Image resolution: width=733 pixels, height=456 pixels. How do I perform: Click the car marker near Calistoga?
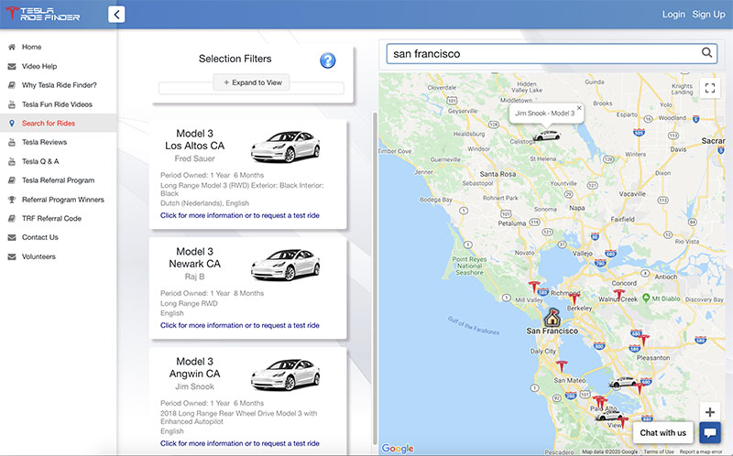pyautogui.click(x=546, y=136)
